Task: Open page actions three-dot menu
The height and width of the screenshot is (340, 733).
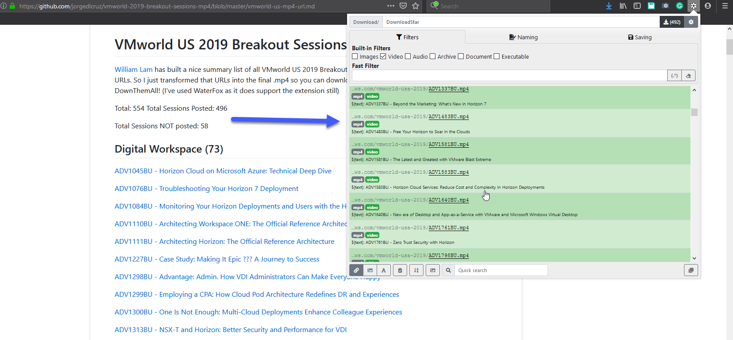Action: [x=391, y=6]
